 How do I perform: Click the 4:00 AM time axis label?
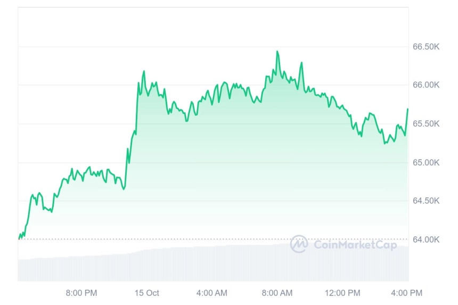[212, 293]
